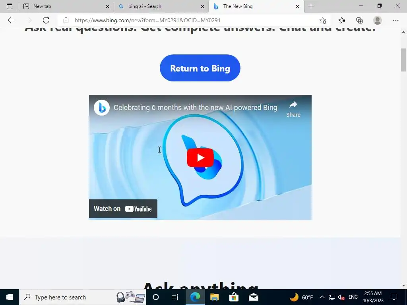This screenshot has width=407, height=305.
Task: Open the Favorites list
Action: point(341,20)
